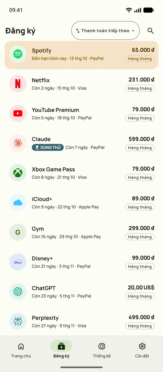The image size is (163, 372).
Task: Tap the YouTube Premium logo icon
Action: tap(18, 113)
